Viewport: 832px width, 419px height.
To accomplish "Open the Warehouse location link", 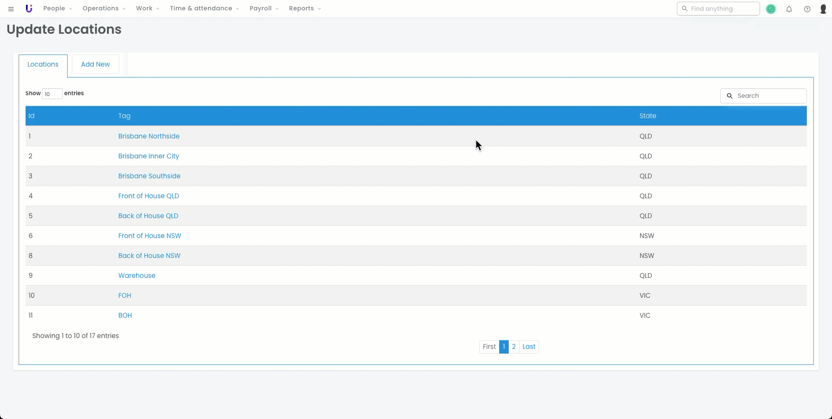I will click(x=136, y=275).
